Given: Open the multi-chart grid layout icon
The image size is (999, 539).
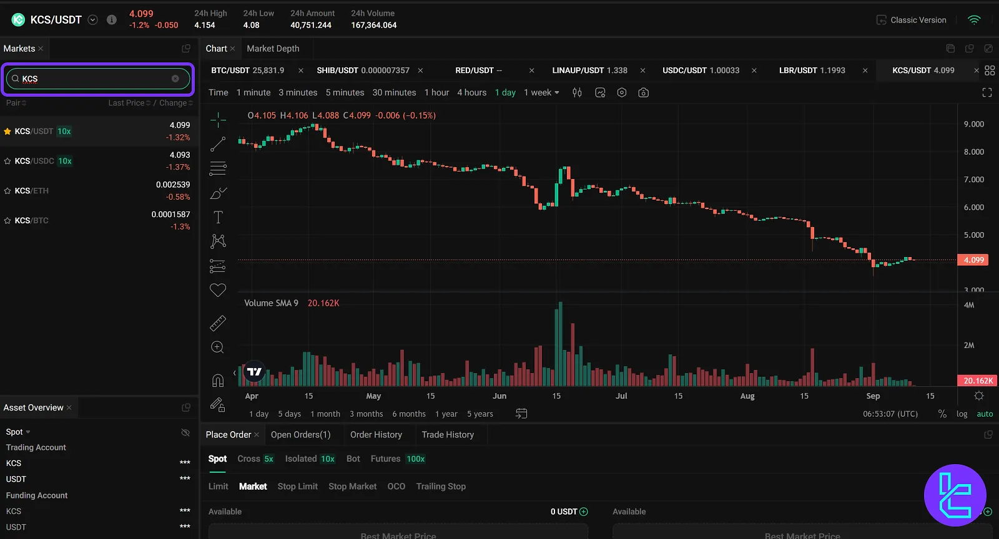Looking at the screenshot, I should (990, 70).
